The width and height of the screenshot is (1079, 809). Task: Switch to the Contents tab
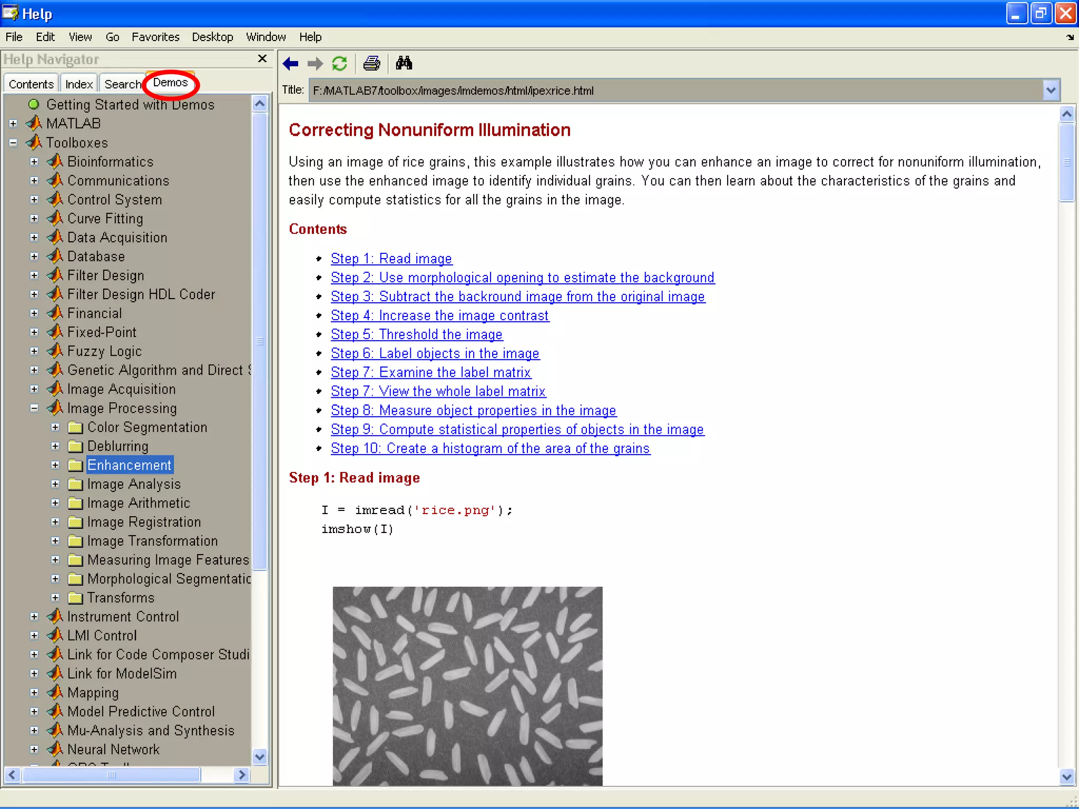[31, 84]
